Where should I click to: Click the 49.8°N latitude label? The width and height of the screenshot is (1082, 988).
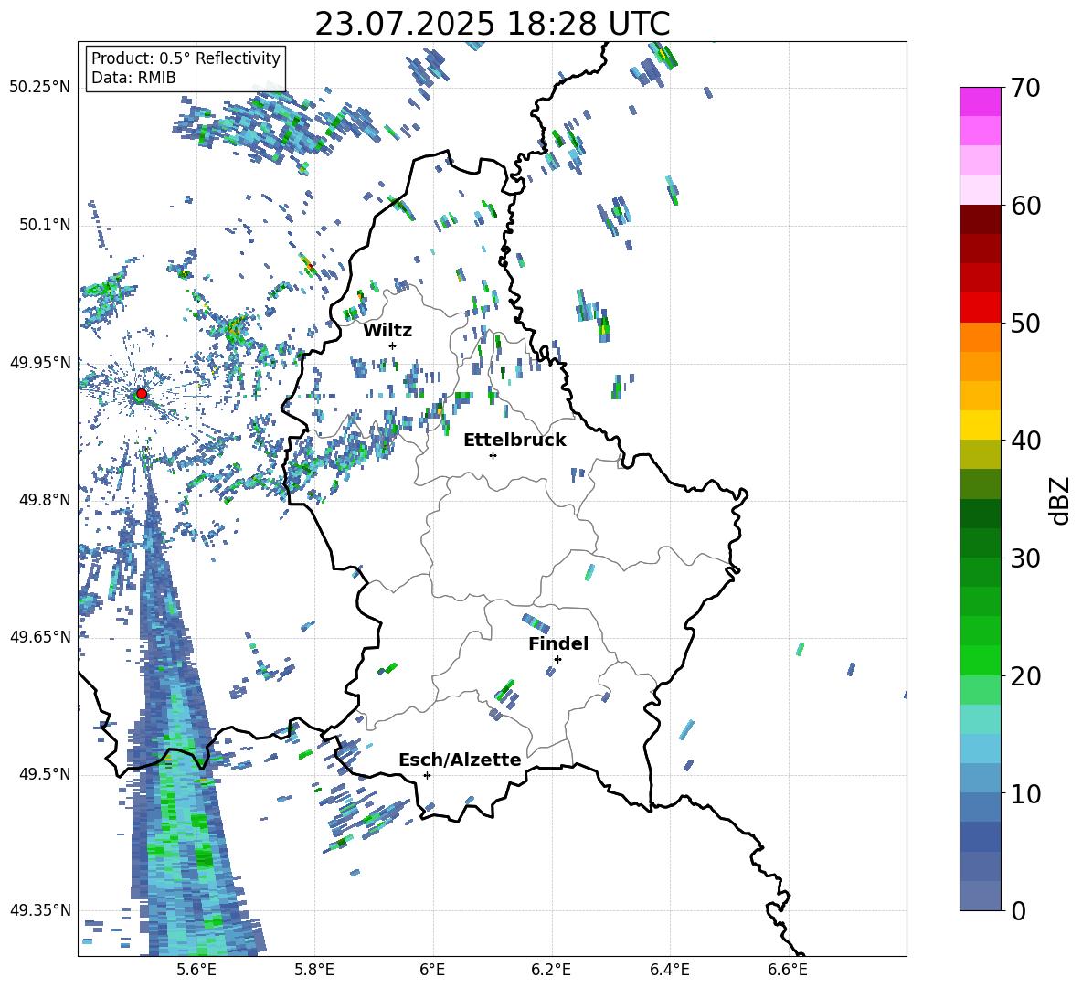coord(45,500)
